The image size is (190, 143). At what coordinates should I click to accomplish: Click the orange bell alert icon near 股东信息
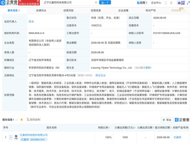point(22,120)
